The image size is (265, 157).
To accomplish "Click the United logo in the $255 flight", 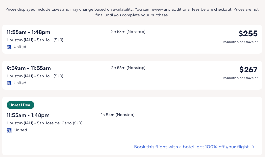I will click(9, 47).
